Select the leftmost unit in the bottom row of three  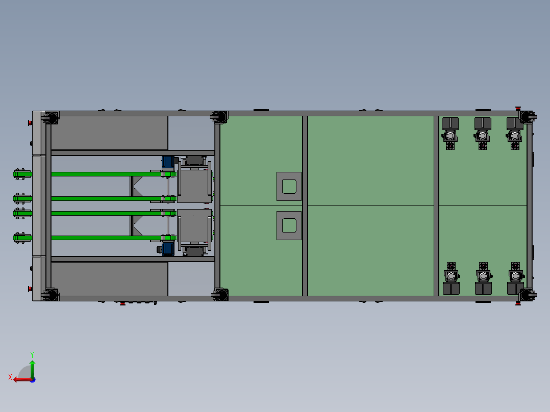click(x=451, y=278)
